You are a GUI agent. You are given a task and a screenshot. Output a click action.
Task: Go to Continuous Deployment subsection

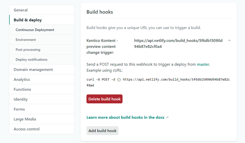[35, 30]
